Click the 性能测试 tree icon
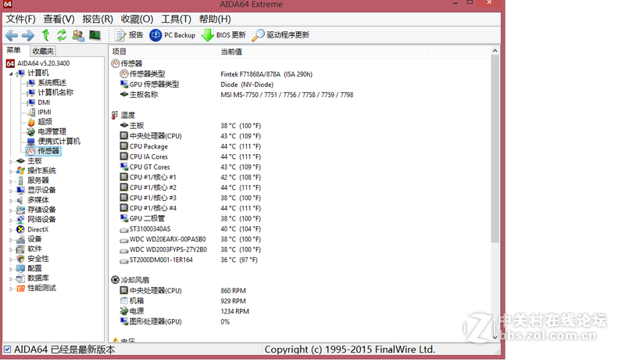This screenshot has width=625, height=362. coord(21,289)
